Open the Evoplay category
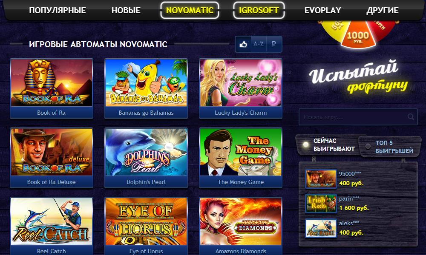Image resolution: width=426 pixels, height=255 pixels. [x=322, y=10]
